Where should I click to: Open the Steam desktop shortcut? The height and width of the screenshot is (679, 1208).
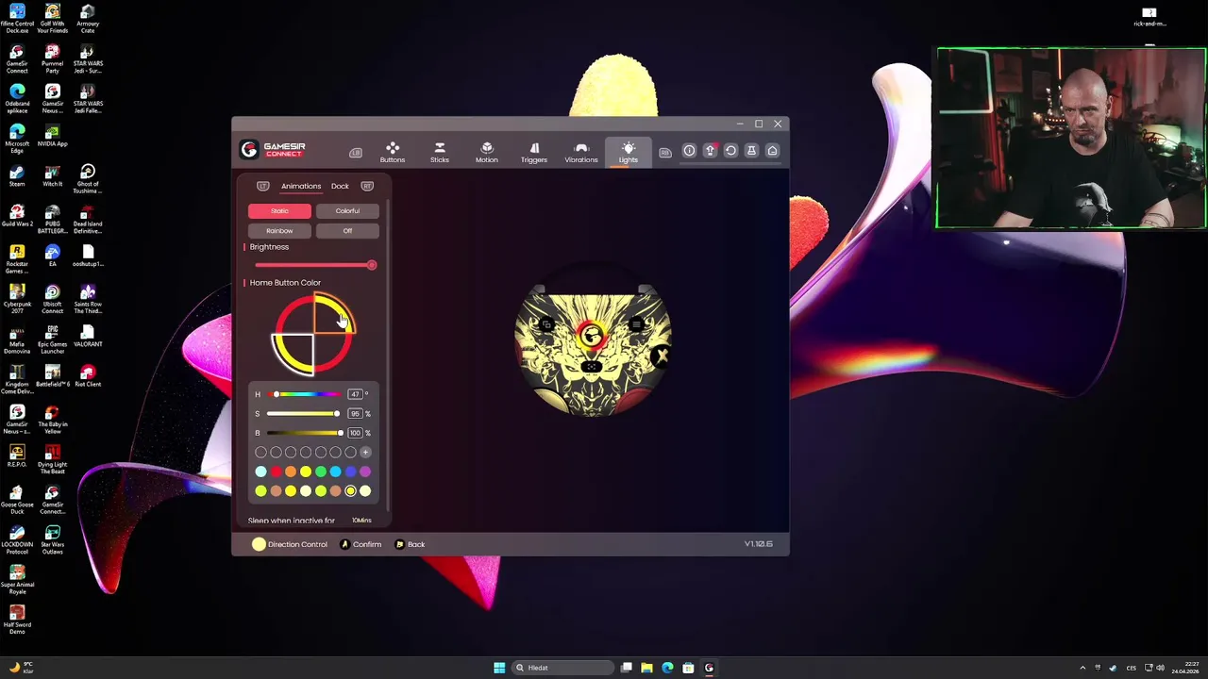point(17,176)
